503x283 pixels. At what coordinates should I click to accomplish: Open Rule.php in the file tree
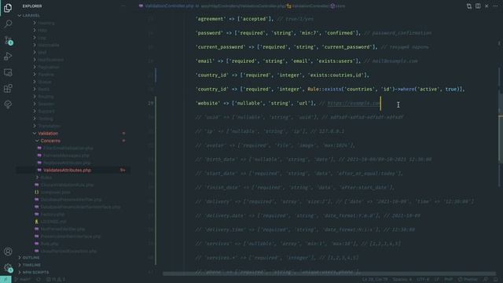pos(50,244)
